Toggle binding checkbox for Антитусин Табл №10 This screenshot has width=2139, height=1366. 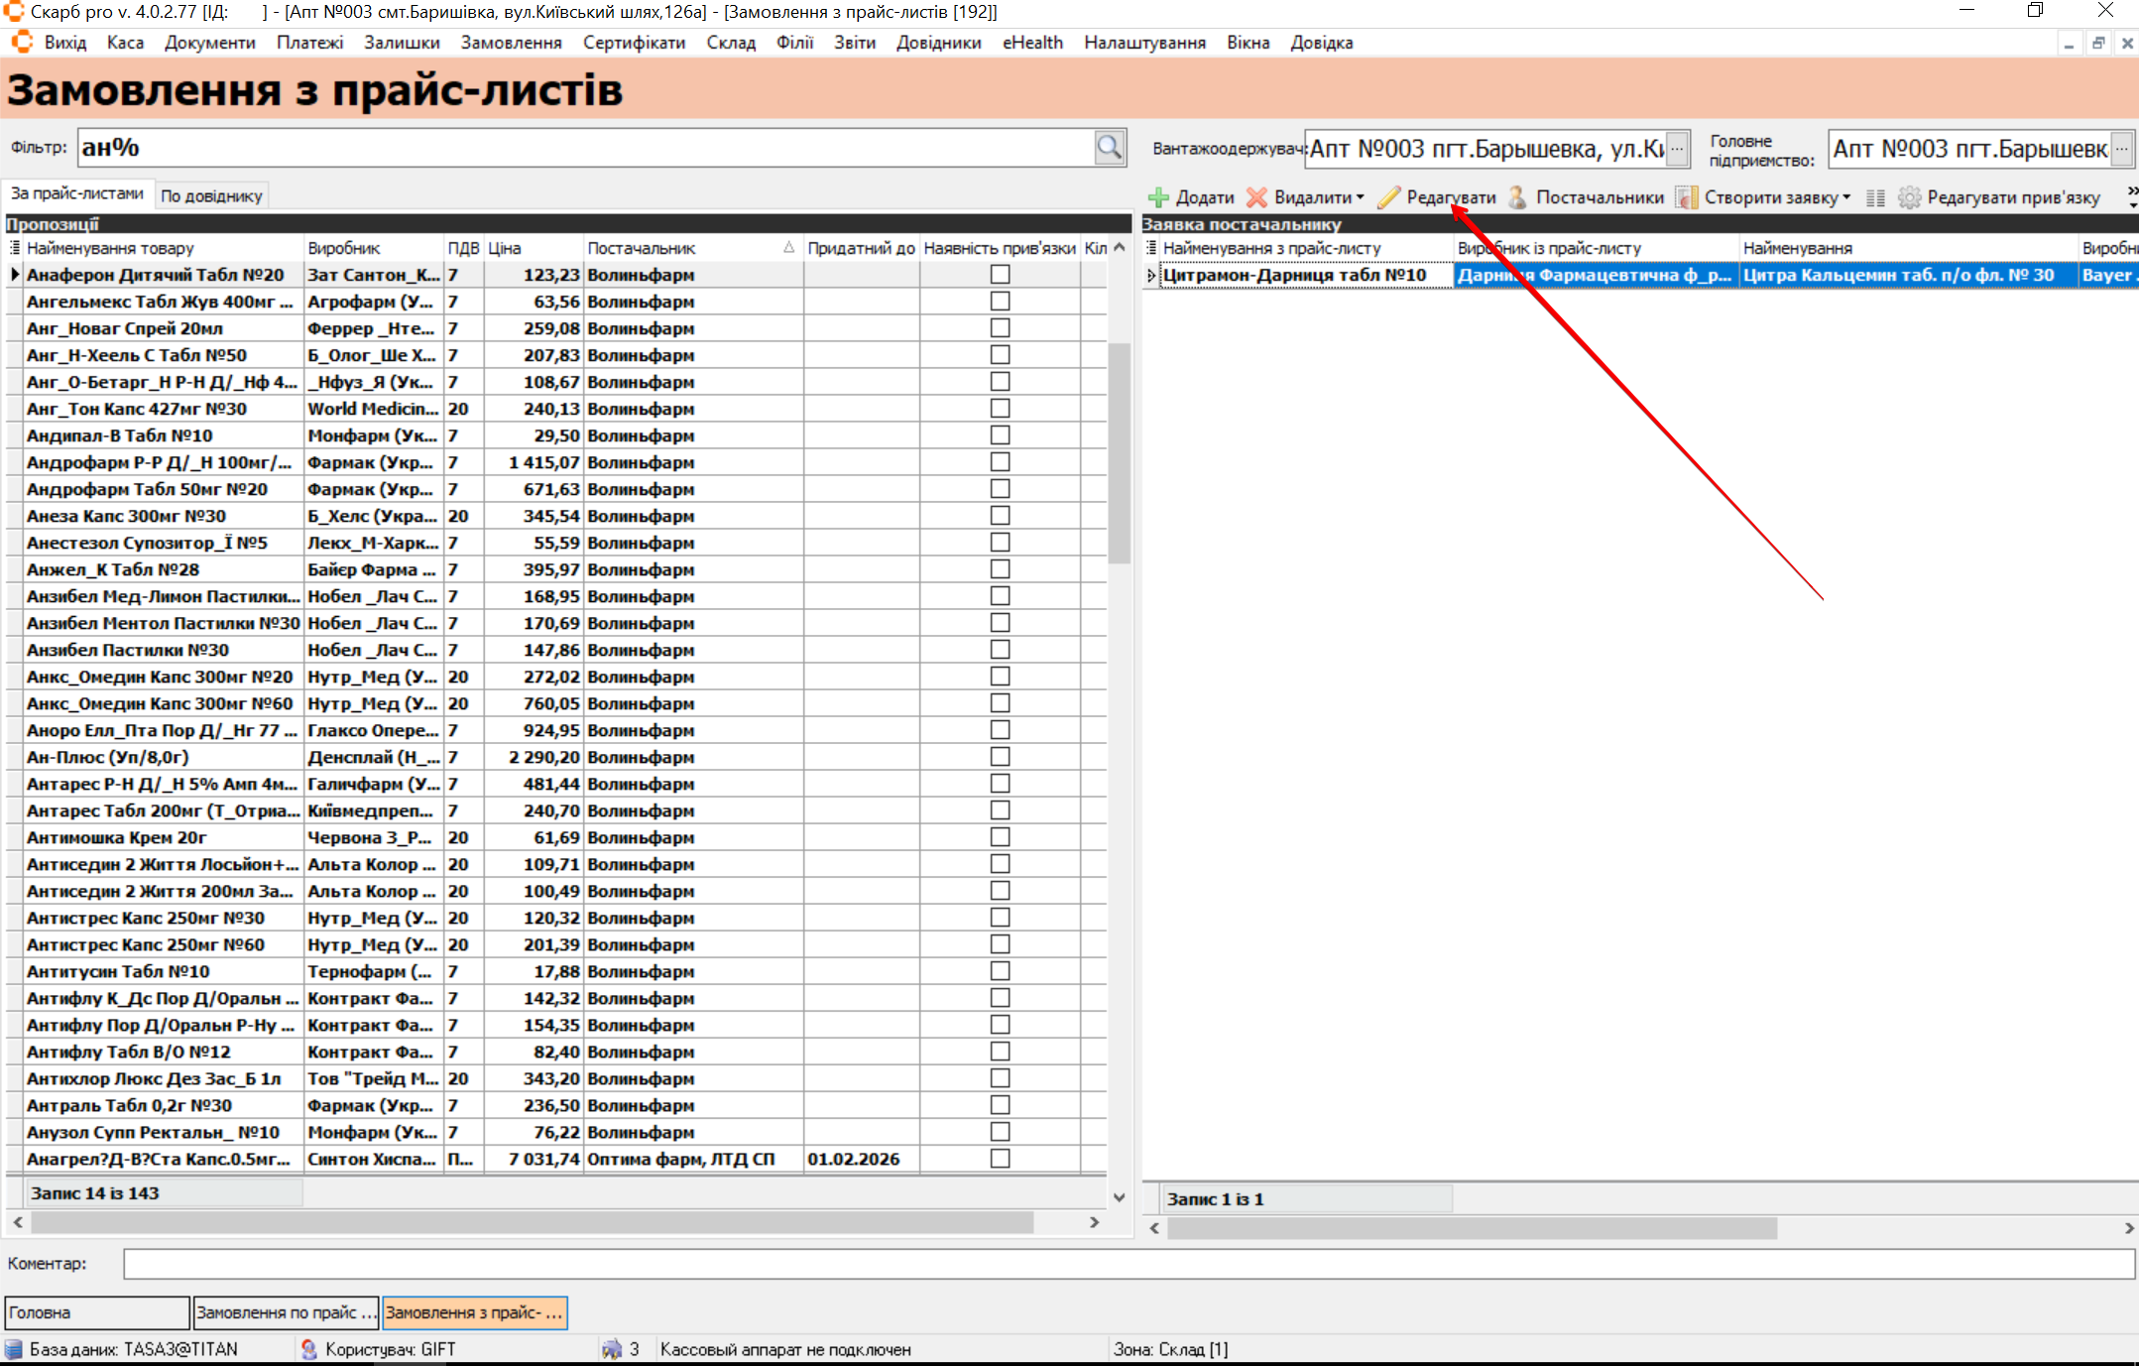(1000, 971)
